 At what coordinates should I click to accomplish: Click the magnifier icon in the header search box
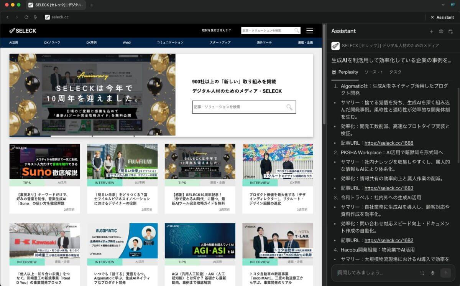pyautogui.click(x=297, y=30)
